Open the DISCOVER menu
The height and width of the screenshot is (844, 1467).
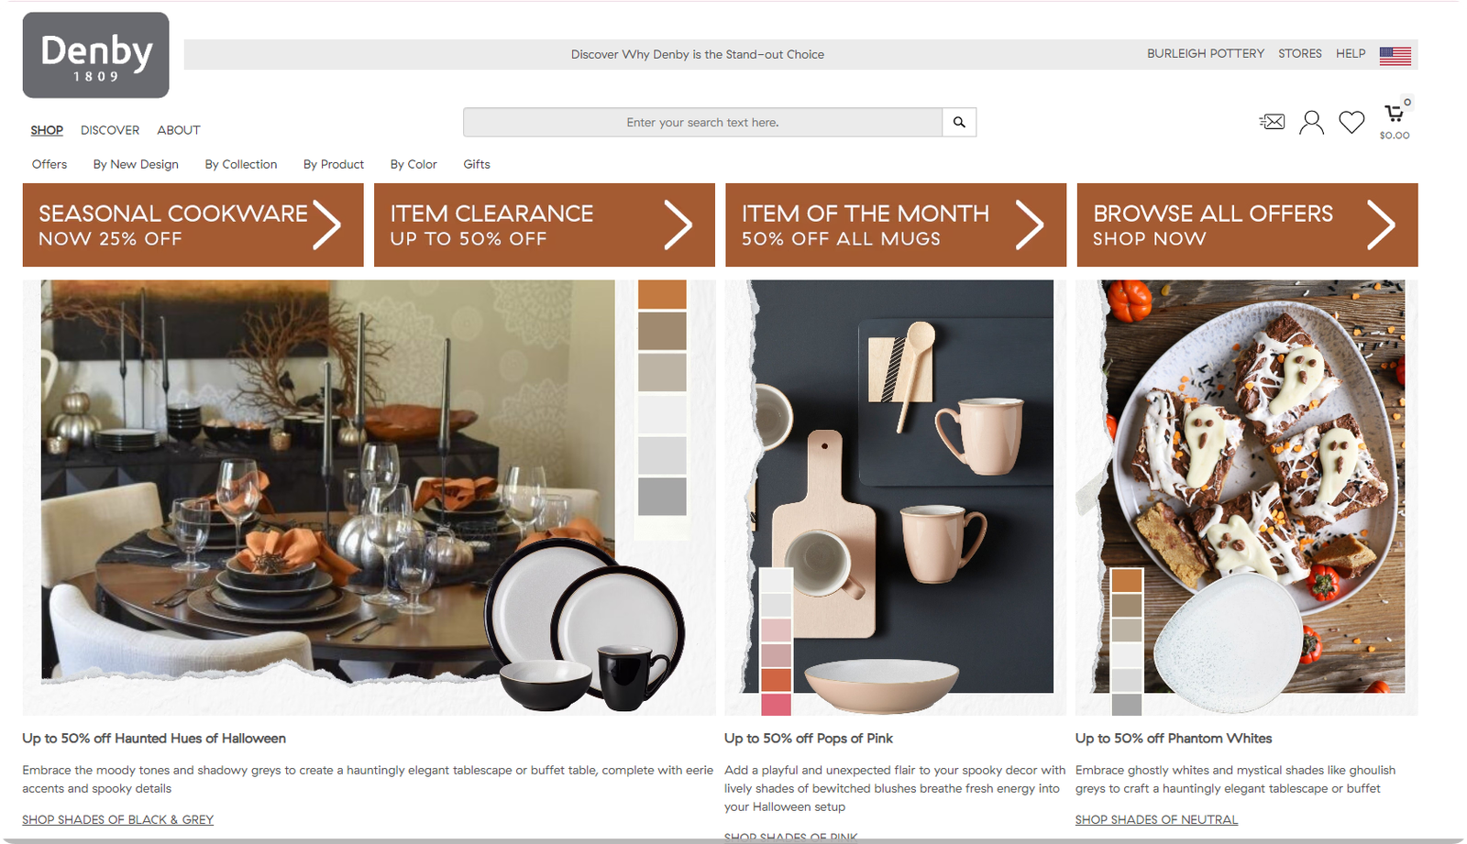pos(110,130)
